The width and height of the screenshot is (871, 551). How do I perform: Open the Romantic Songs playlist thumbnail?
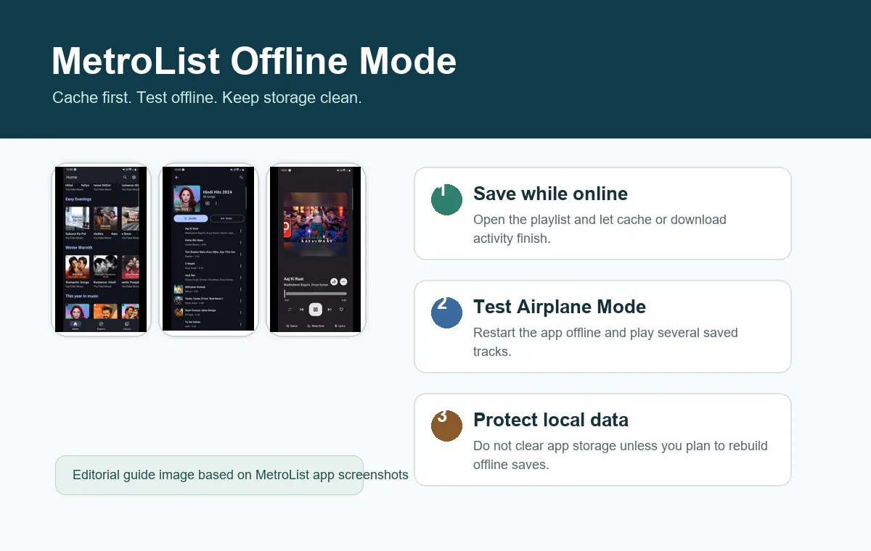pos(78,268)
